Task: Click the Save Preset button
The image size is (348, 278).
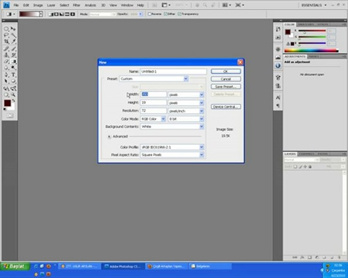Action: (226, 86)
